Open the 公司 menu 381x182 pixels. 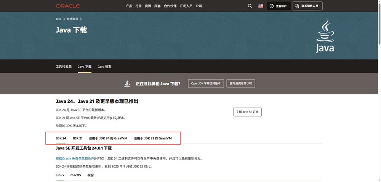pos(199,6)
